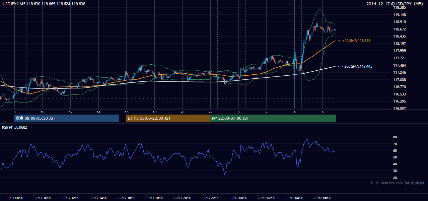Click price axis label 116.533
Screen dimensions: 428x201
[399, 94]
